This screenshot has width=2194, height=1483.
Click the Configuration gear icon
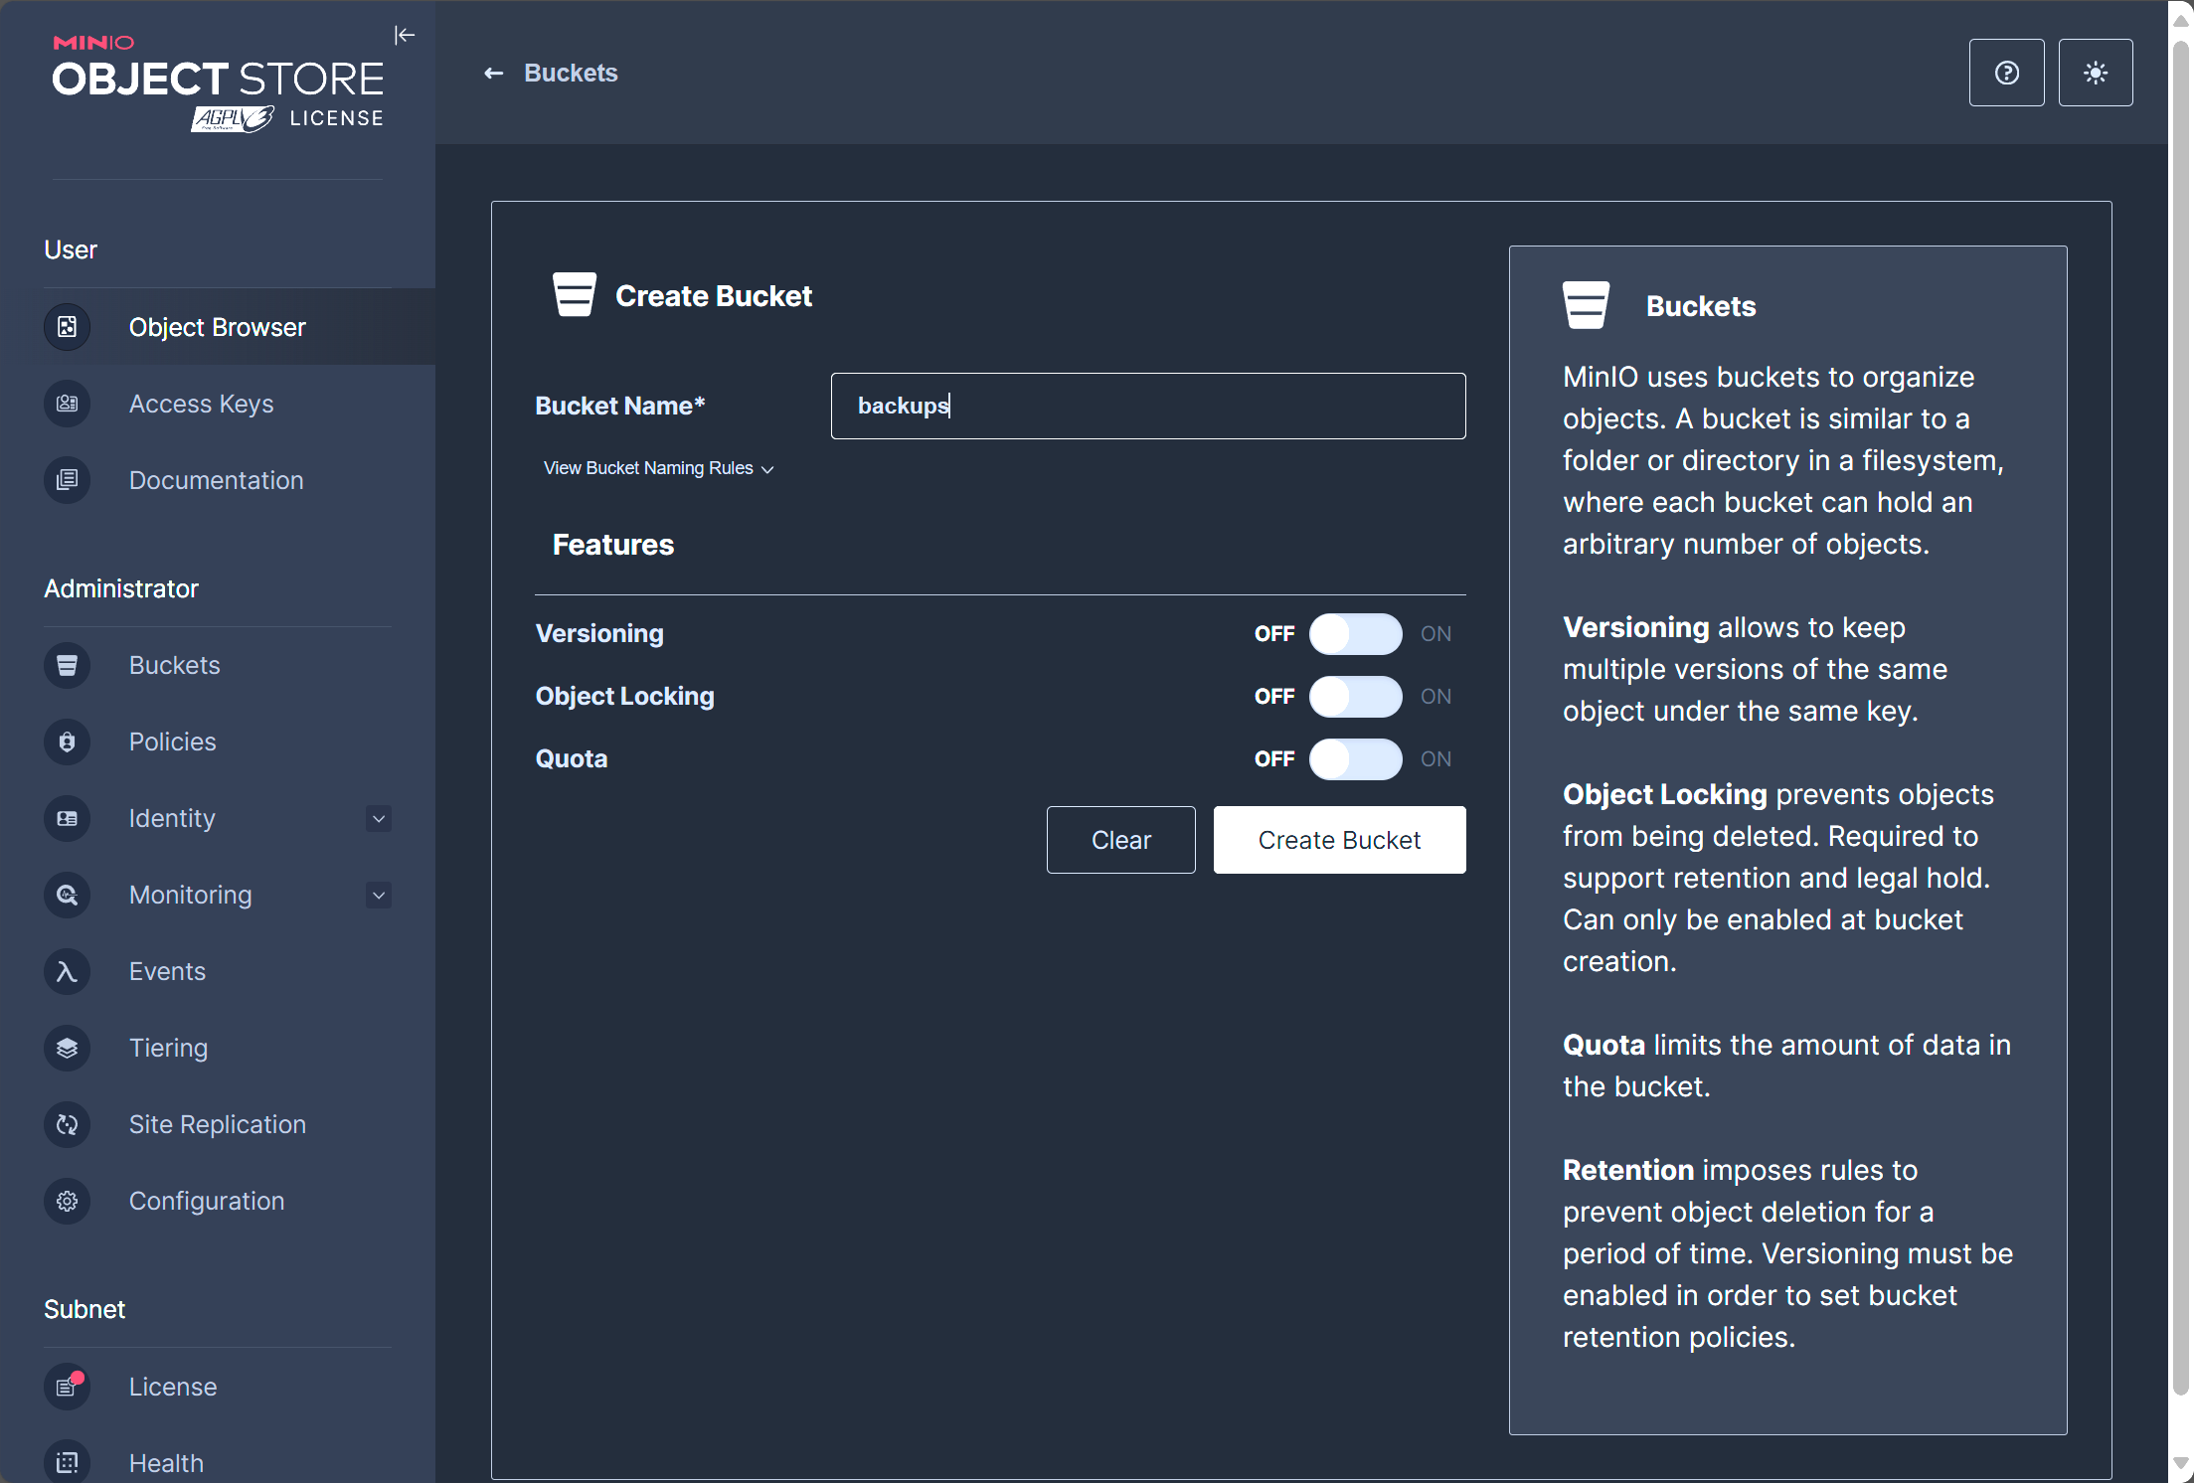pos(67,1201)
